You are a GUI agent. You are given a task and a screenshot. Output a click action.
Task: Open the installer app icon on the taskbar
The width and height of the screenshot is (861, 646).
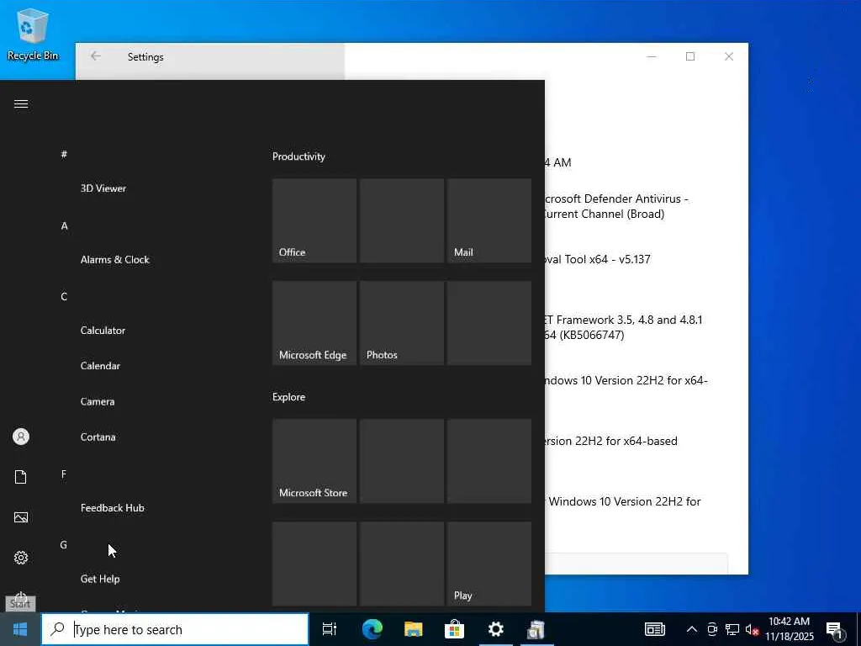coord(536,629)
